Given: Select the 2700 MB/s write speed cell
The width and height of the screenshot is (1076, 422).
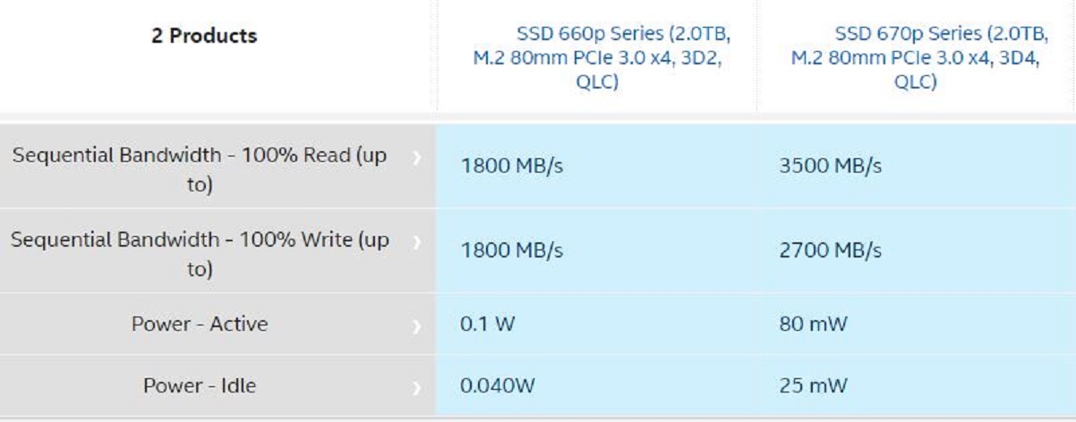Looking at the screenshot, I should click(831, 251).
